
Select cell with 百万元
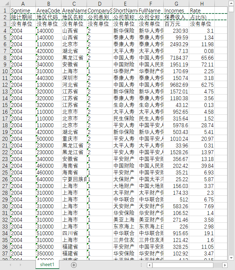pyautogui.click(x=176, y=24)
